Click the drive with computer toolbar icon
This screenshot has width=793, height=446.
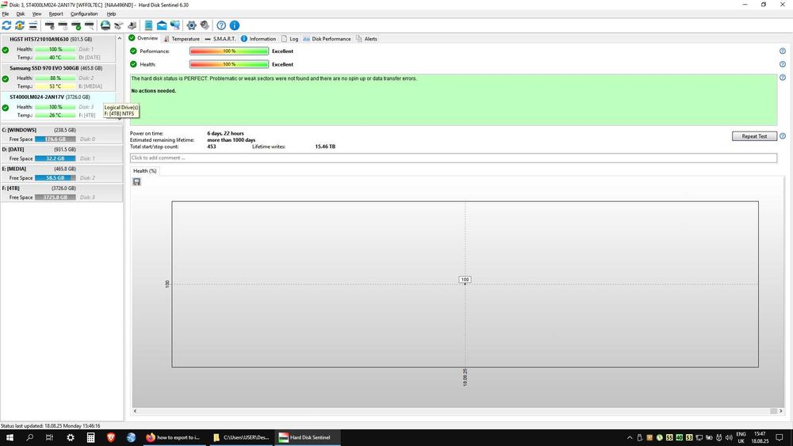(132, 25)
